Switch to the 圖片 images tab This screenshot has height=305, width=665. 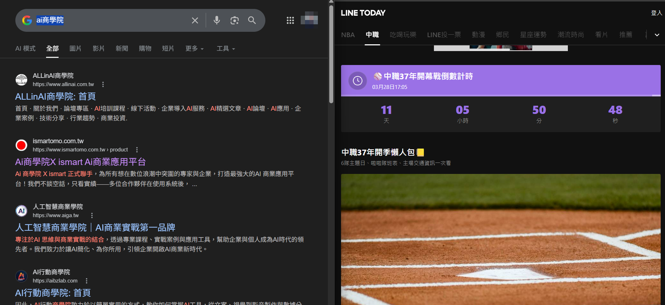tap(75, 49)
